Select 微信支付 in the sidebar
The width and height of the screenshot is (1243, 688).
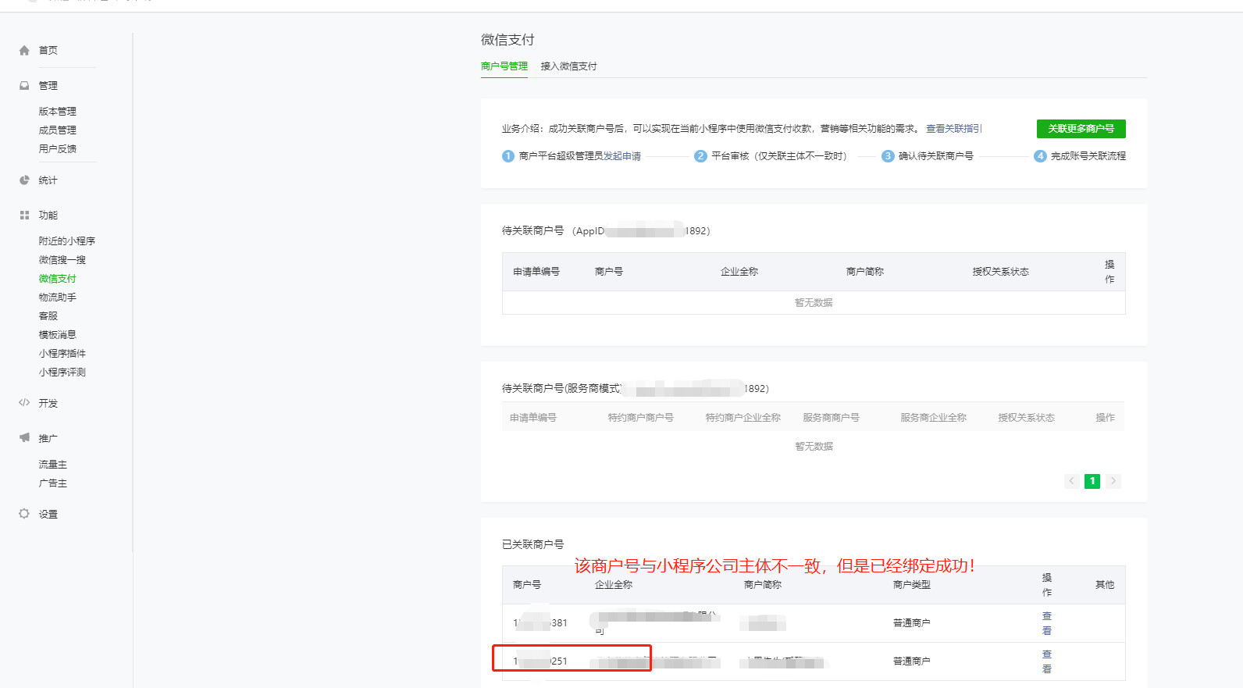click(x=58, y=279)
